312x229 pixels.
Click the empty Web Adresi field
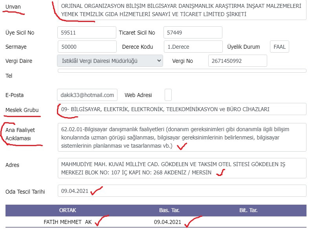[x=168, y=95]
